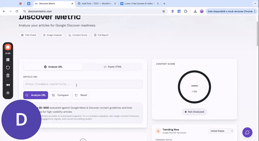
Task: Click the purple Analyze URL button
Action: pyautogui.click(x=36, y=95)
